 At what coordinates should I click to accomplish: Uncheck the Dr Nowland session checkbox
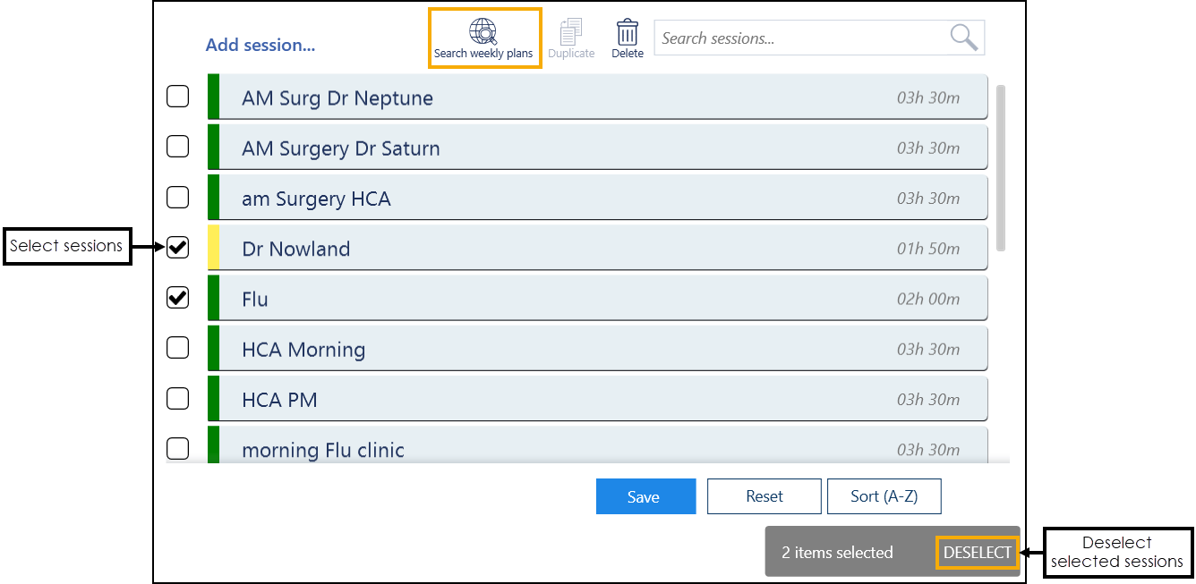tap(178, 248)
